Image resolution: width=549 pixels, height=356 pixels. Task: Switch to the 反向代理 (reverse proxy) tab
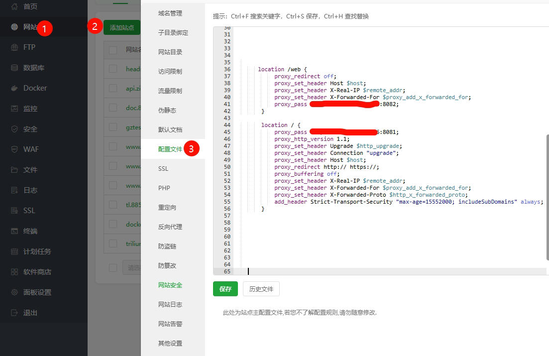[x=169, y=227]
